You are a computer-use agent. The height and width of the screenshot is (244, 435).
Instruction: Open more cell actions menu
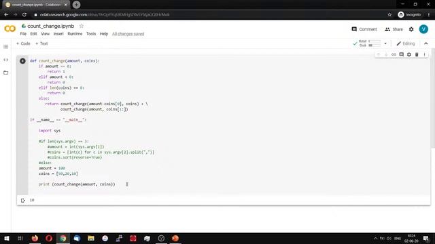tap(424, 54)
